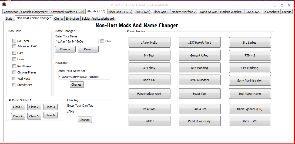Image resolution: width=295 pixels, height=144 pixels.
Task: Apply all perks to Class 5
Action: tap(34, 116)
